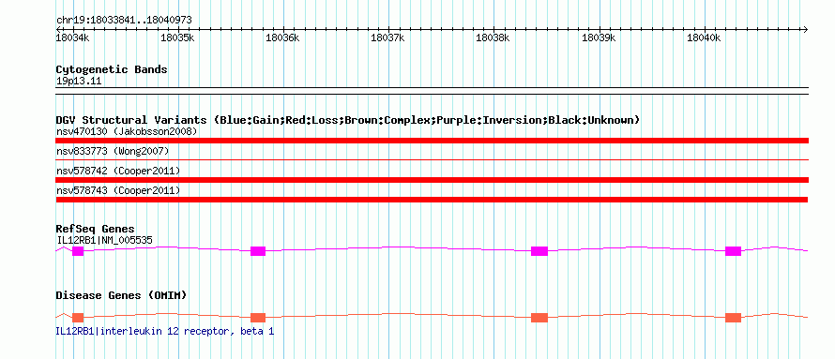This screenshot has width=835, height=359.
Task: Open the IL12RB1|NM_005535 transcript label
Action: [104, 240]
